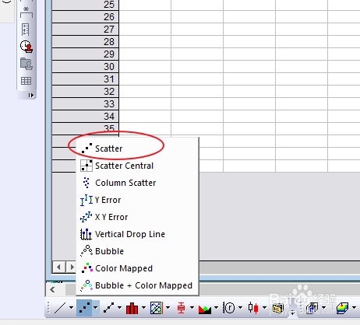Select the 3D bars plot icon
This screenshot has width=360, height=325.
(x=312, y=308)
